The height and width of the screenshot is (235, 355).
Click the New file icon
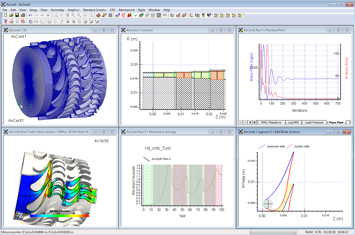pyautogui.click(x=5, y=15)
